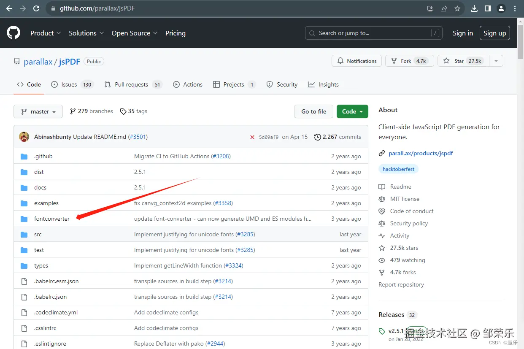This screenshot has width=524, height=349.
Task: Click Sign in link
Action: (x=463, y=33)
